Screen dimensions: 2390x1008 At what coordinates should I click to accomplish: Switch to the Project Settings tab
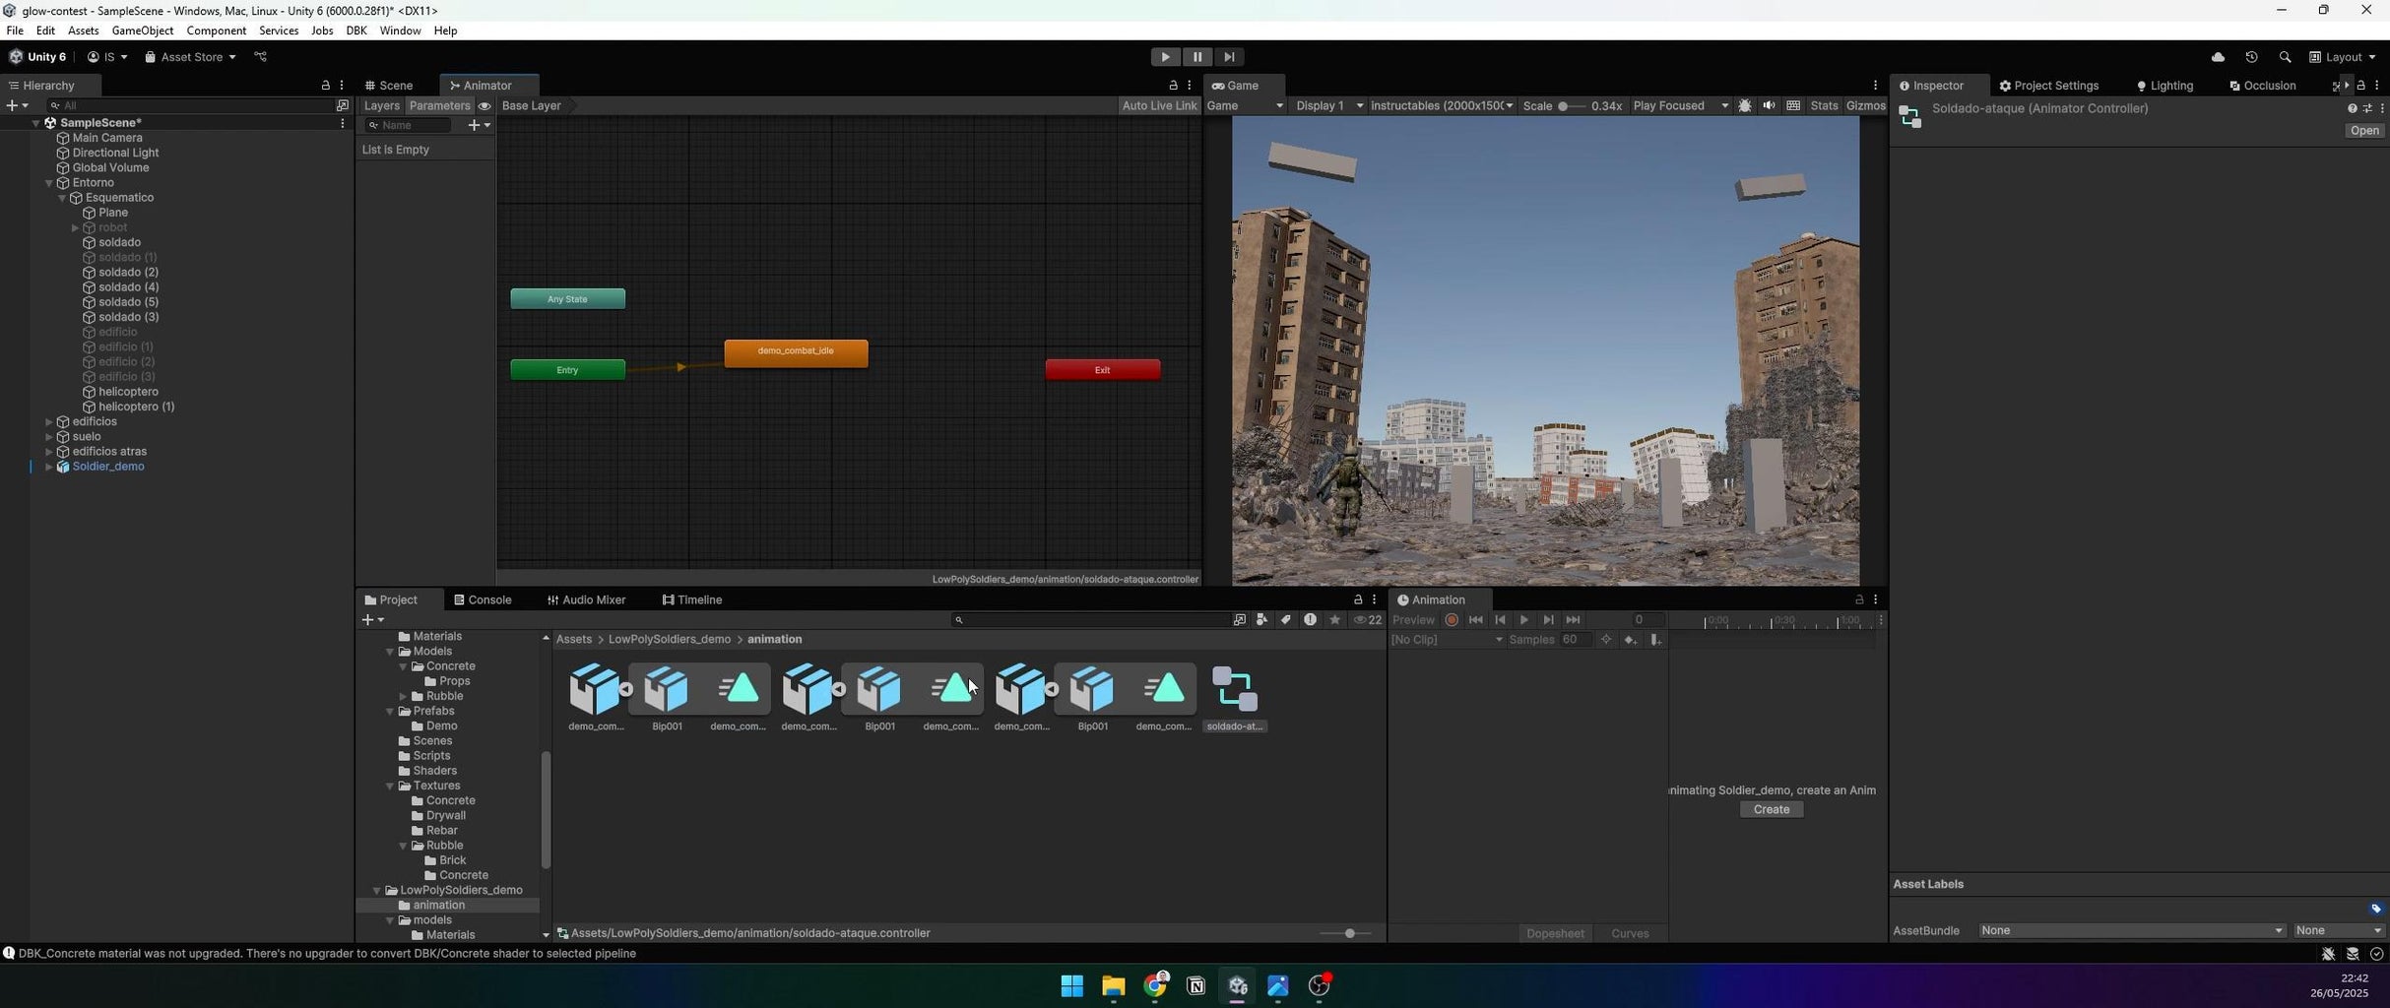tap(2049, 86)
